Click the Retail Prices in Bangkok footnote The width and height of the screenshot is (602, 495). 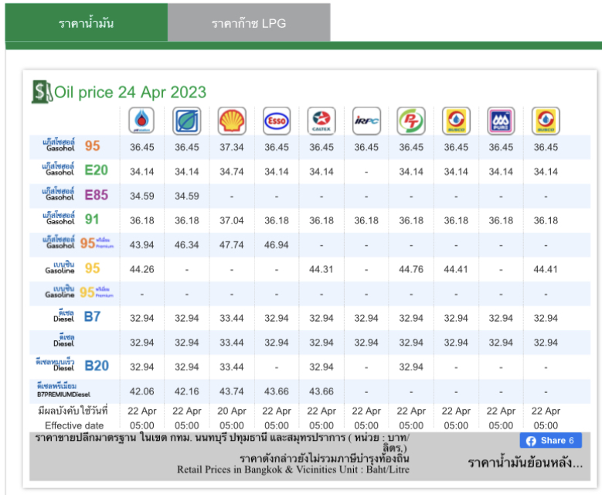[x=293, y=469]
